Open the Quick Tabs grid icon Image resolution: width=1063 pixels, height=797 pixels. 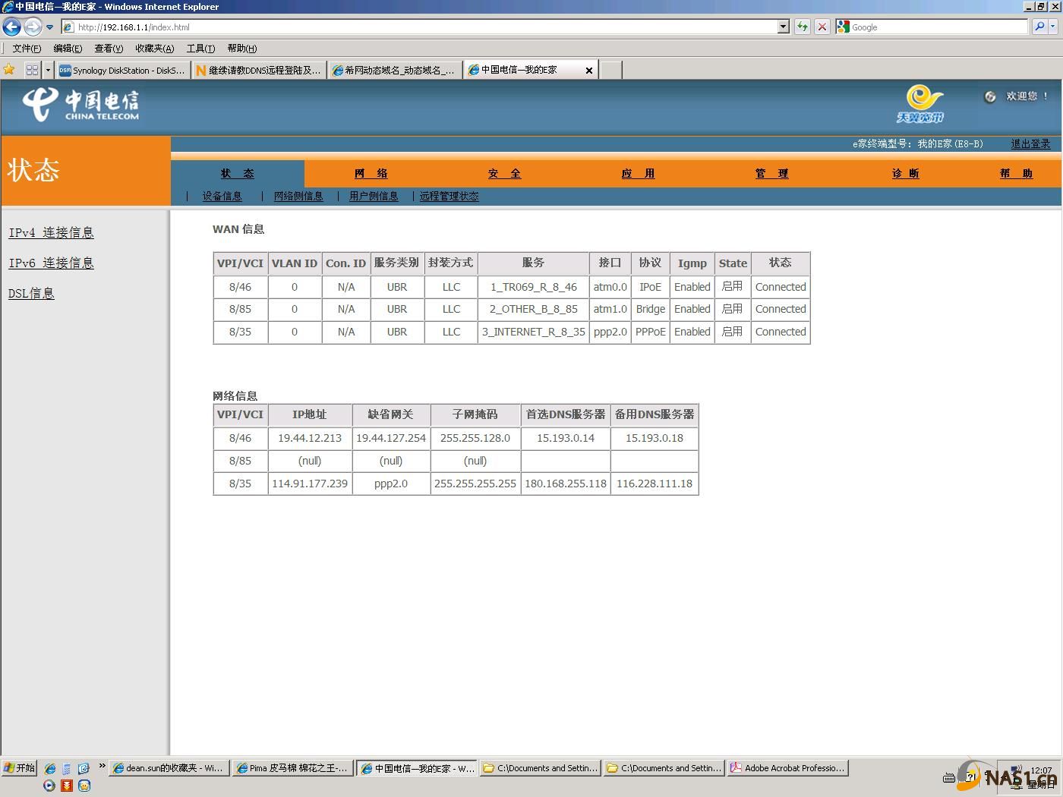pos(32,70)
